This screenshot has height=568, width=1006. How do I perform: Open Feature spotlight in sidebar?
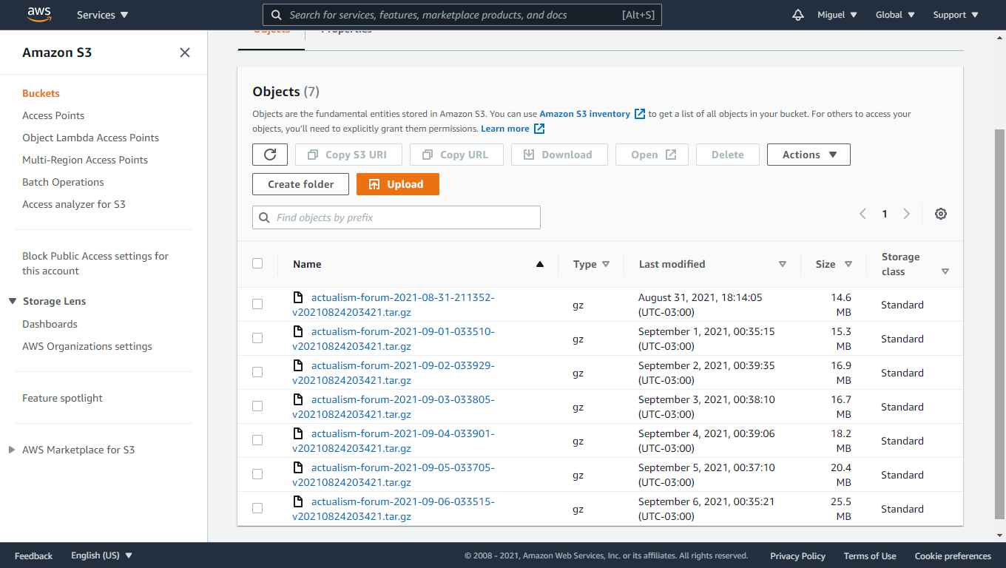62,398
